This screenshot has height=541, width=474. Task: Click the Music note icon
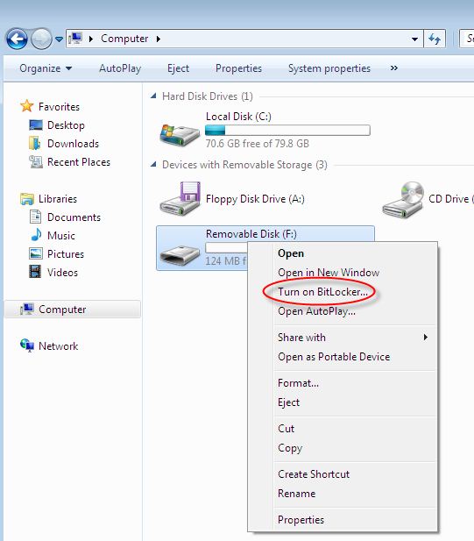(x=36, y=235)
